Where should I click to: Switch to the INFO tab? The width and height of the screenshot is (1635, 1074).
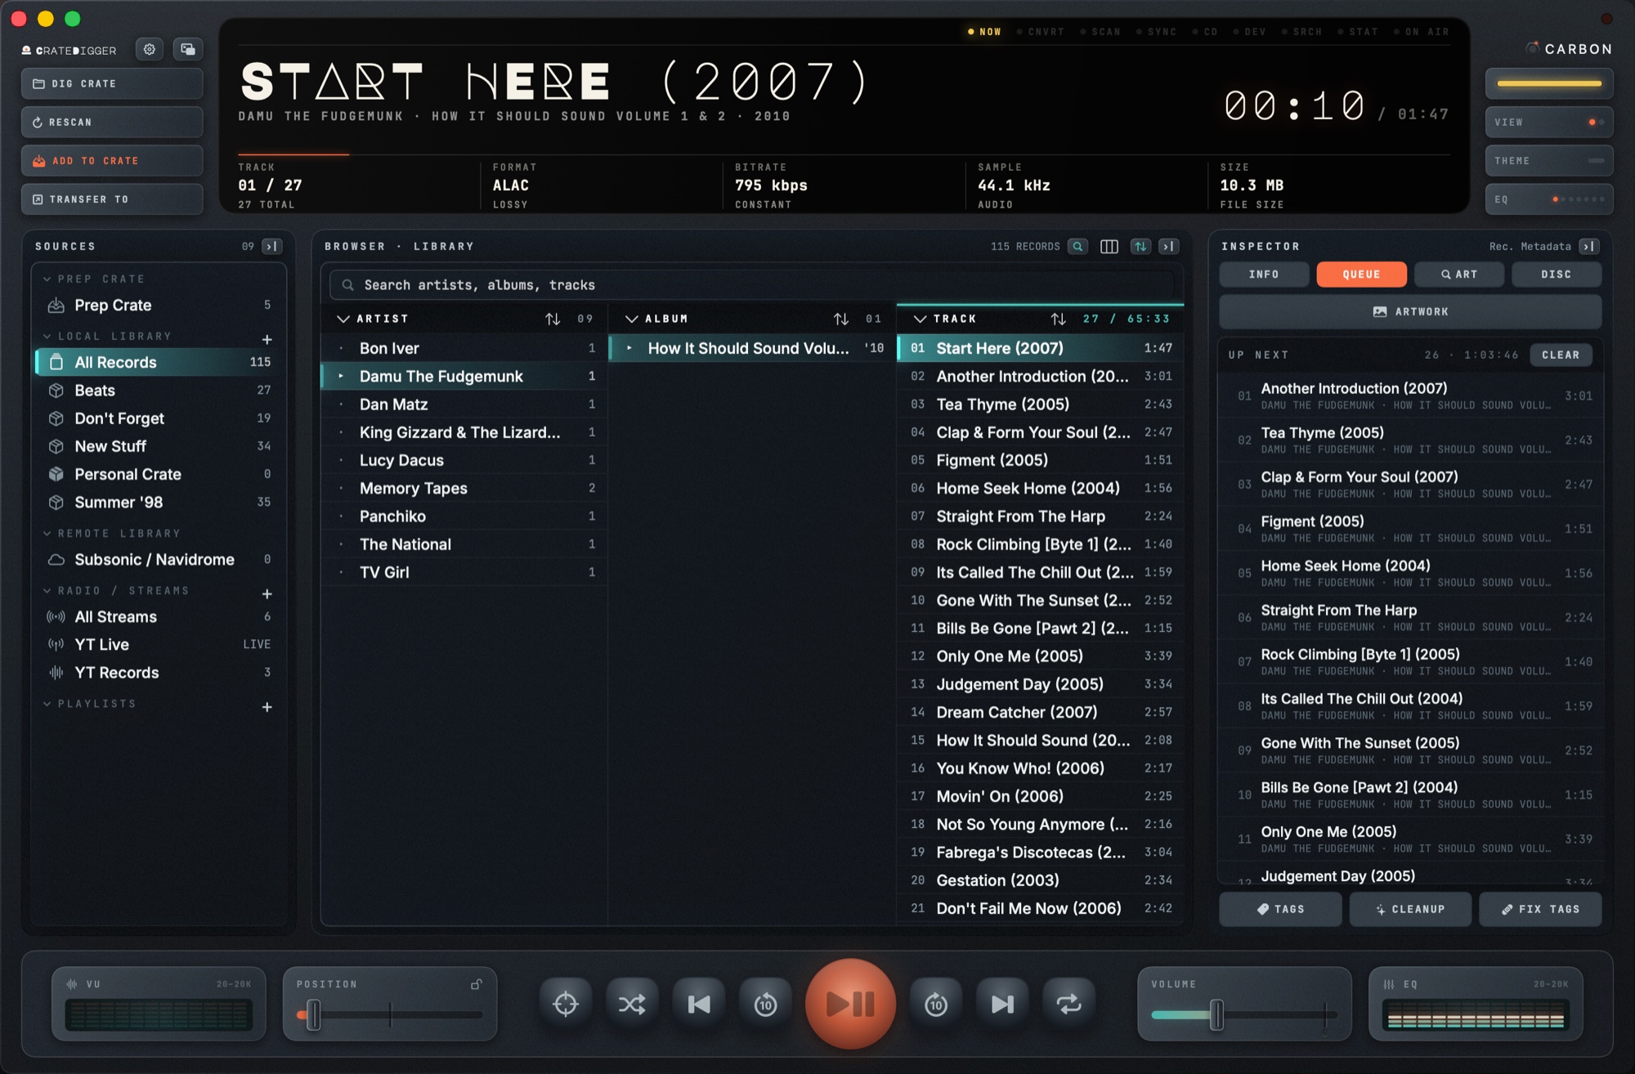pos(1264,275)
